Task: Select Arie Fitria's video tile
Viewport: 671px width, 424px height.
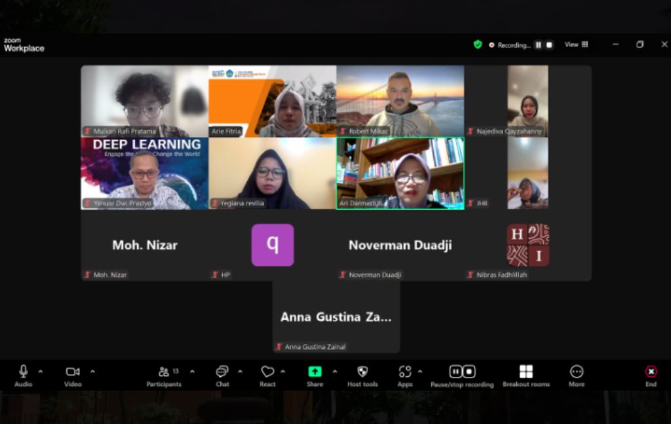Action: pos(272,101)
